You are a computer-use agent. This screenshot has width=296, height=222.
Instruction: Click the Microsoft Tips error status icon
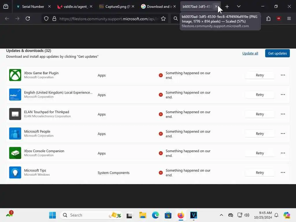[161, 173]
